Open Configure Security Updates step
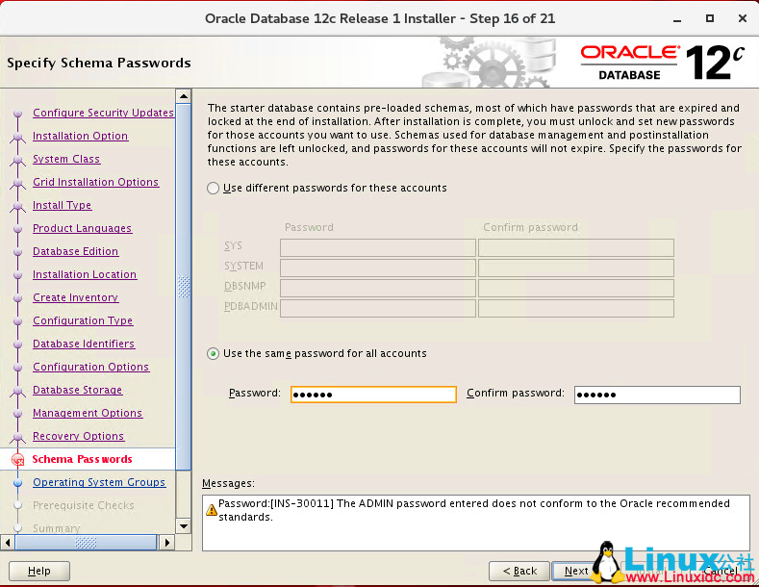 103,113
